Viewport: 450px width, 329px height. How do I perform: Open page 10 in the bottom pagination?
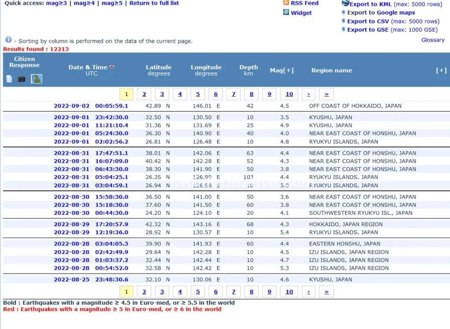[x=289, y=292]
